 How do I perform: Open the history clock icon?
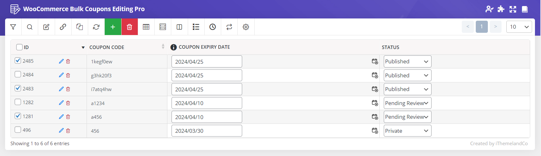tap(213, 27)
